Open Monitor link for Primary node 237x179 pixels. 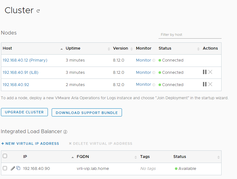point(143,60)
